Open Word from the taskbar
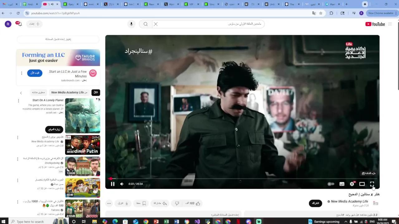The height and width of the screenshot is (224, 399). [176, 222]
